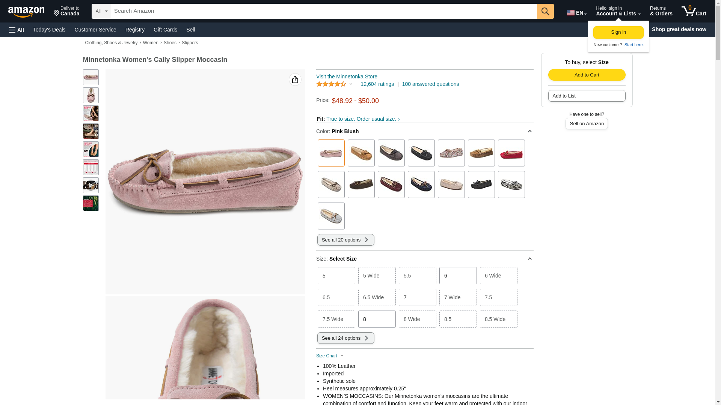Click into the Search Amazon field
Screen dimensions: 721x405
coord(323,11)
